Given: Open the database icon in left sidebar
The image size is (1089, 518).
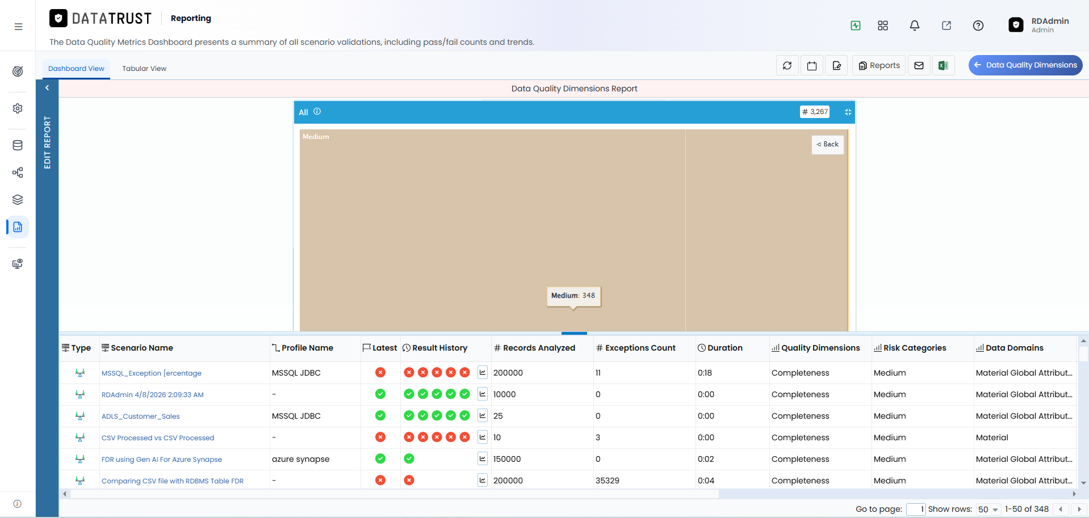Looking at the screenshot, I should tap(18, 145).
